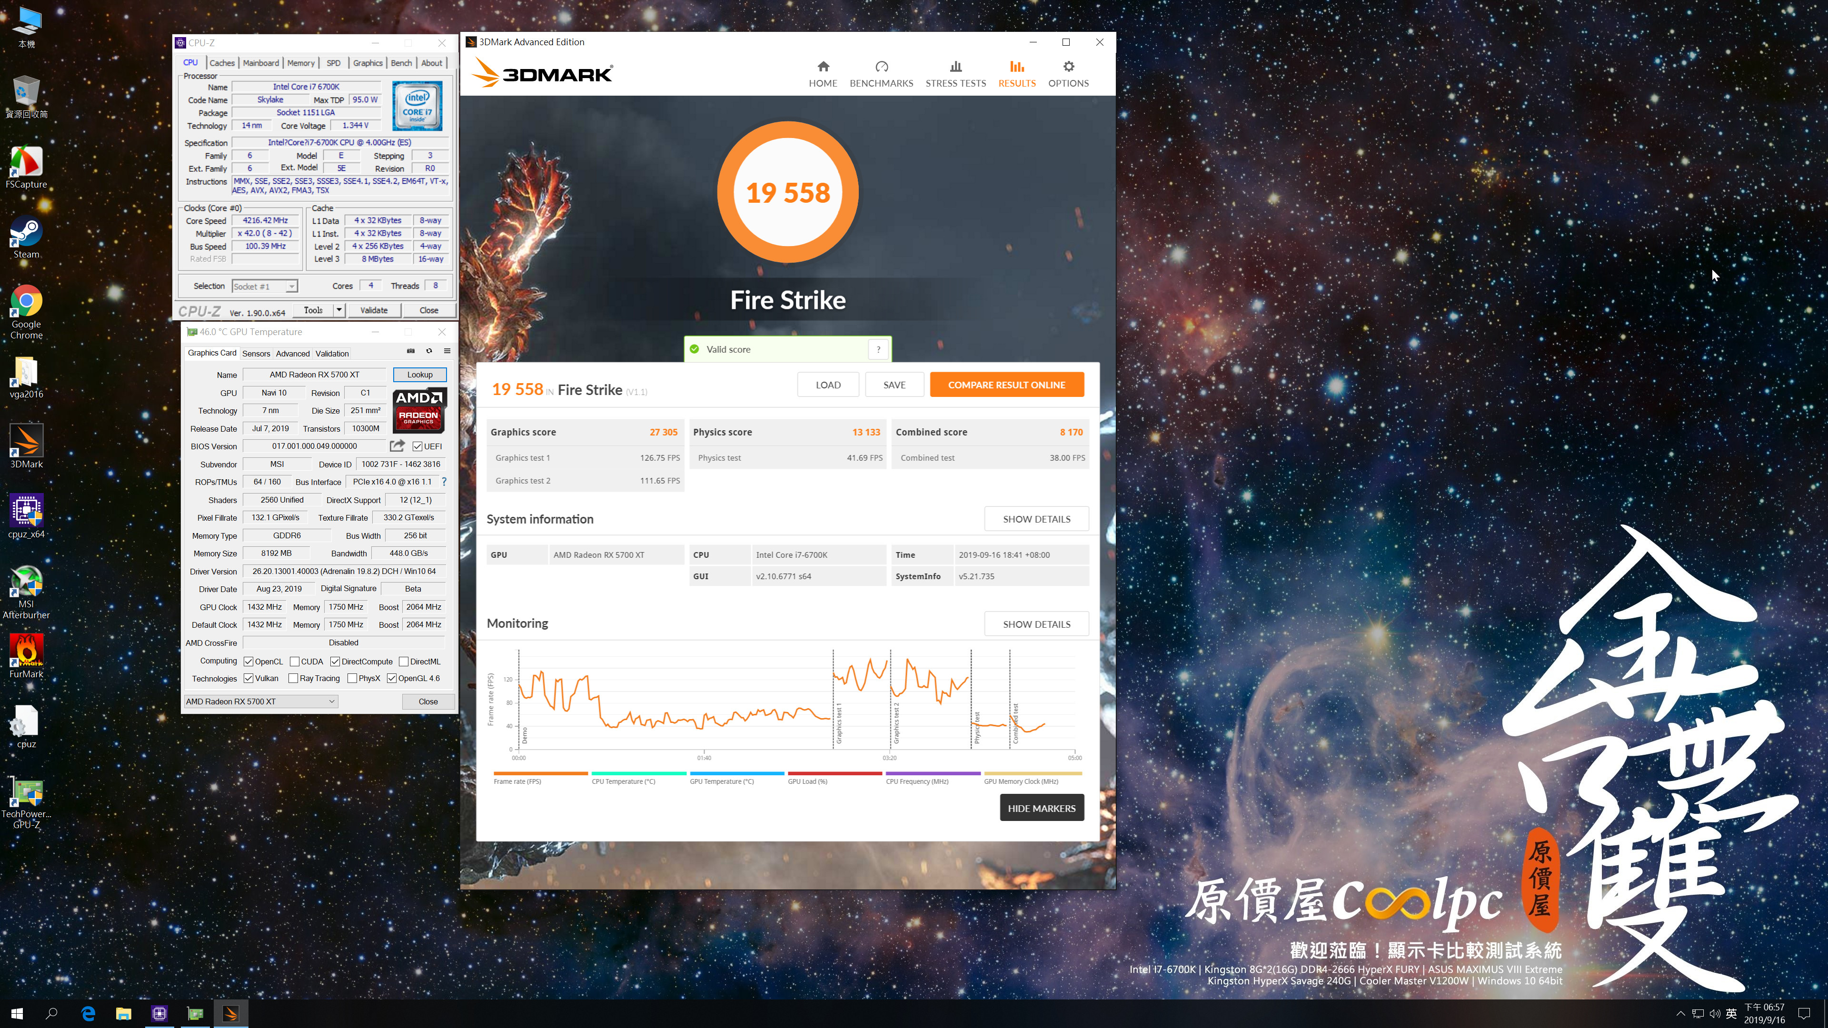Open the vga2016 desktop folder
Image resolution: width=1828 pixels, height=1028 pixels.
[26, 377]
